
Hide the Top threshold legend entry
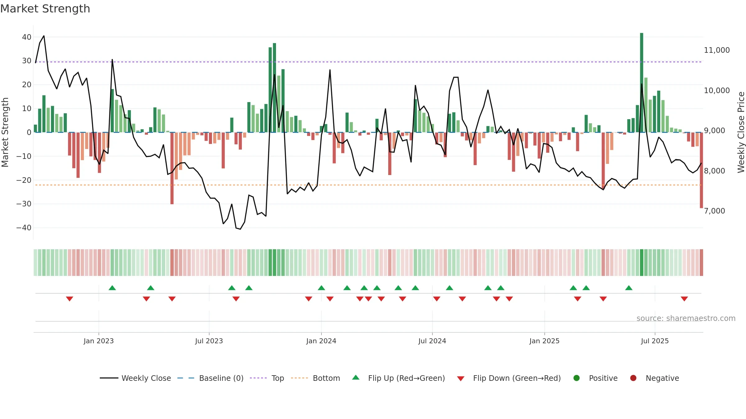(x=267, y=378)
